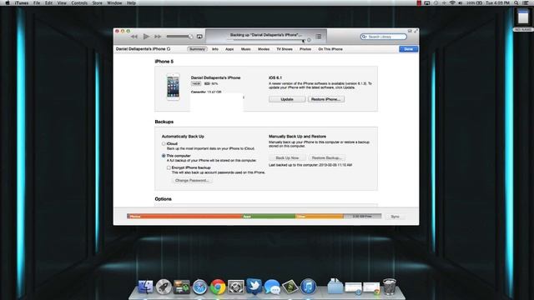Viewport: 534px width, 300px height.
Task: Open the File menu
Action: (x=37, y=3)
